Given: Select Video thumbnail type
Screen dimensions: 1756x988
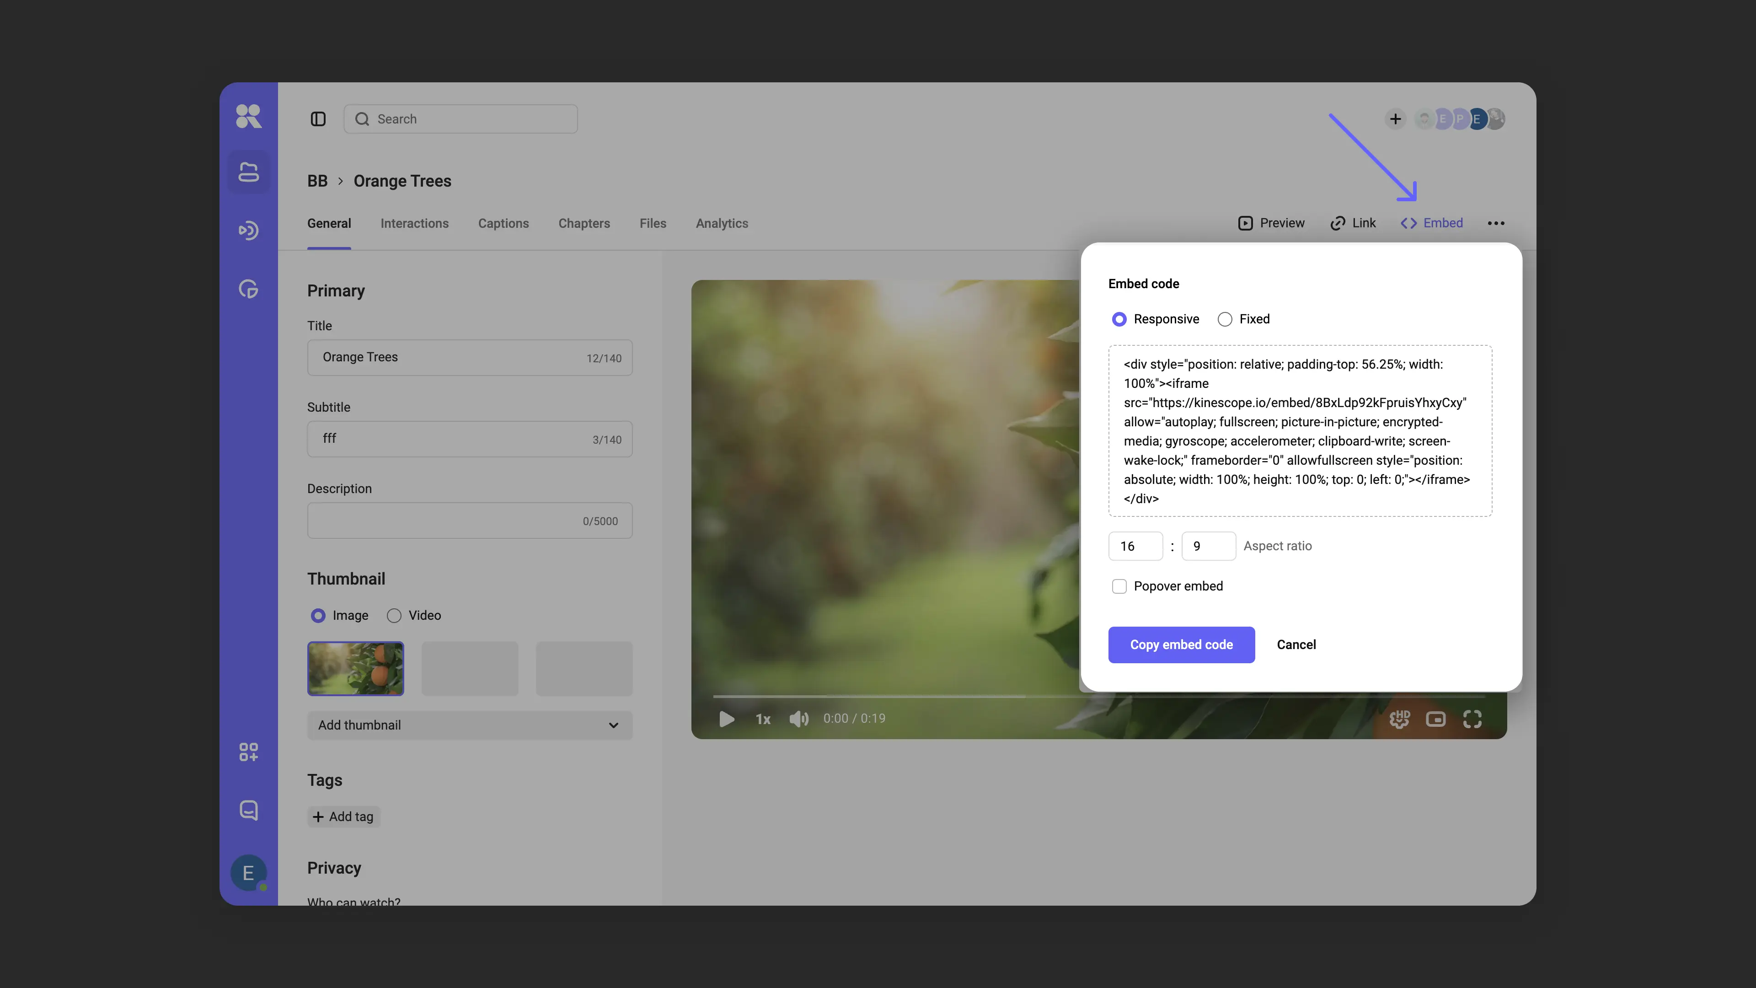Looking at the screenshot, I should [414, 616].
